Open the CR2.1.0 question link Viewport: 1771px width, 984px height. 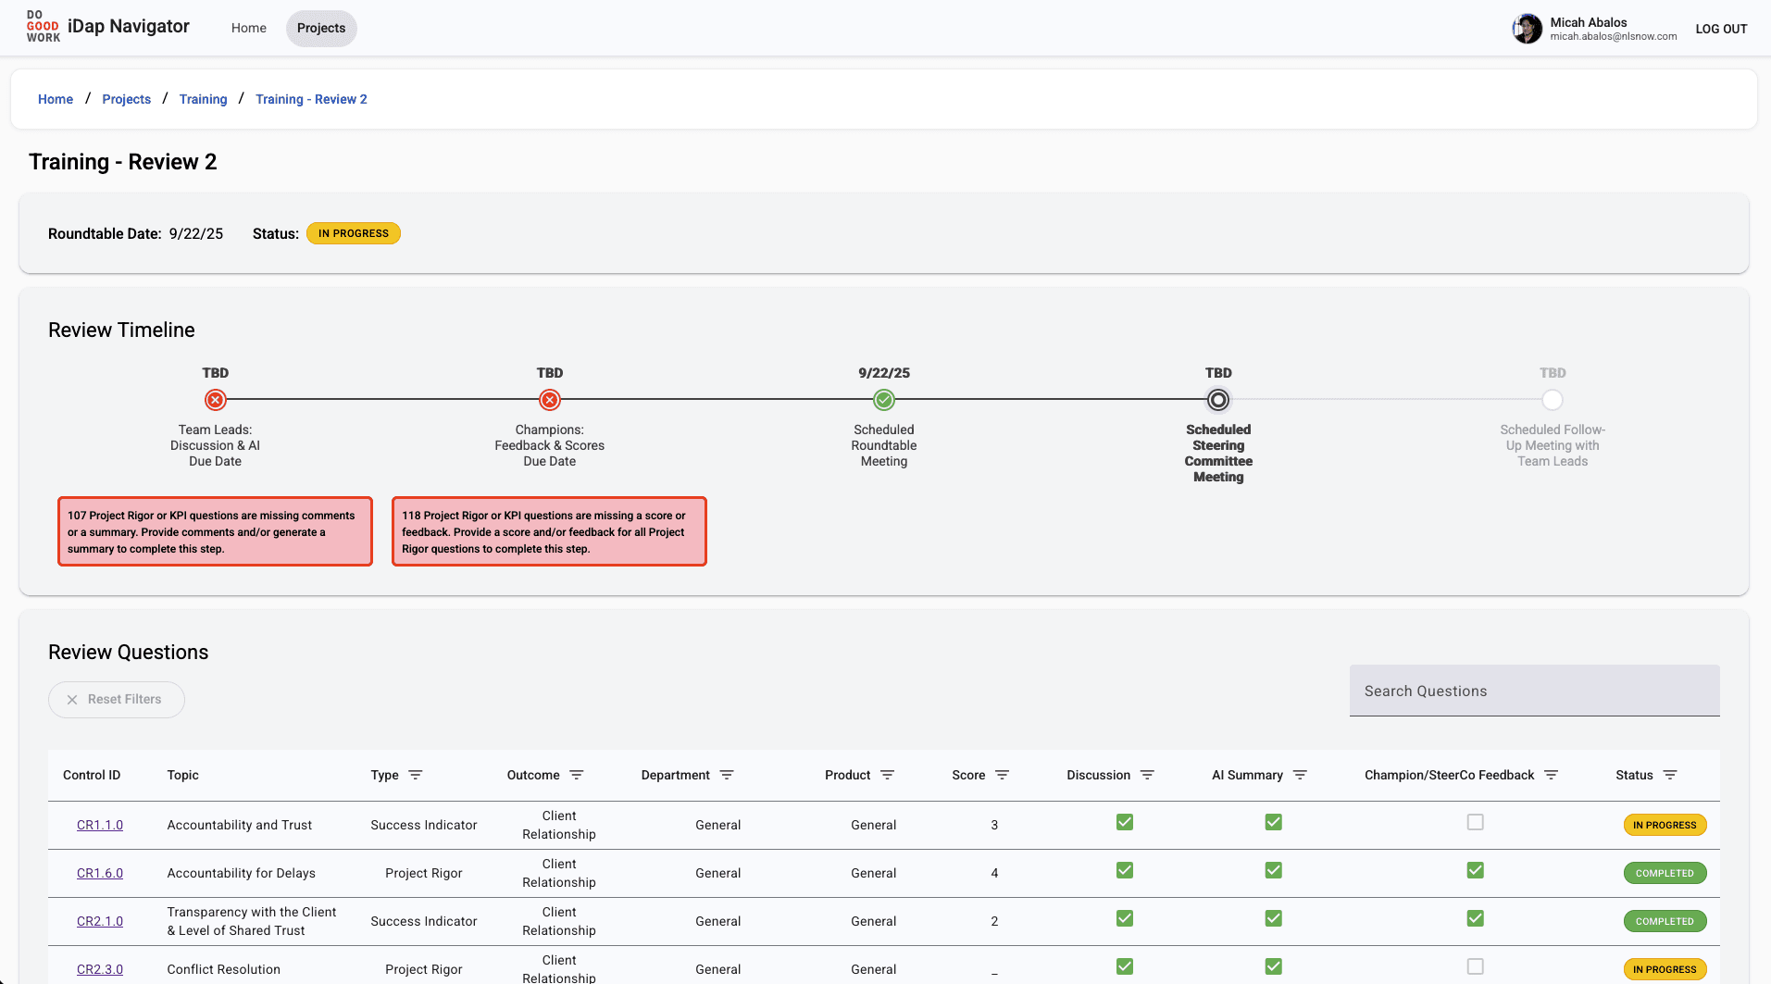pyautogui.click(x=99, y=920)
